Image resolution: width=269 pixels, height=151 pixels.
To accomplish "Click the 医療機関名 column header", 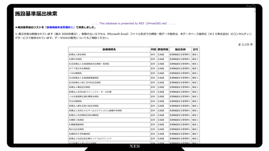I will tap(109, 49).
